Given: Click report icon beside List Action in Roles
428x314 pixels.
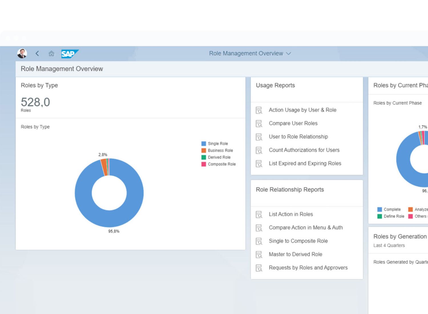Looking at the screenshot, I should (x=259, y=214).
